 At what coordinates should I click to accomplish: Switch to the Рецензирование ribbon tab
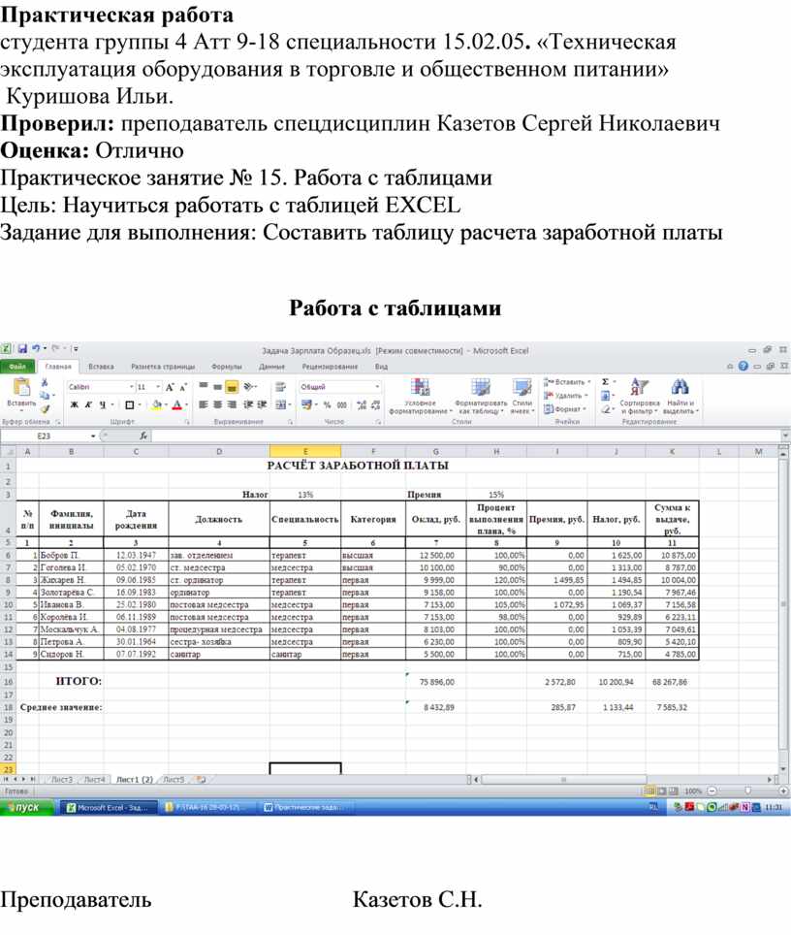[x=330, y=366]
